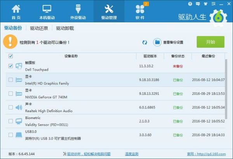This screenshot has width=233, height=159.
Task: Click the help question mark icon
Action: (x=190, y=3)
